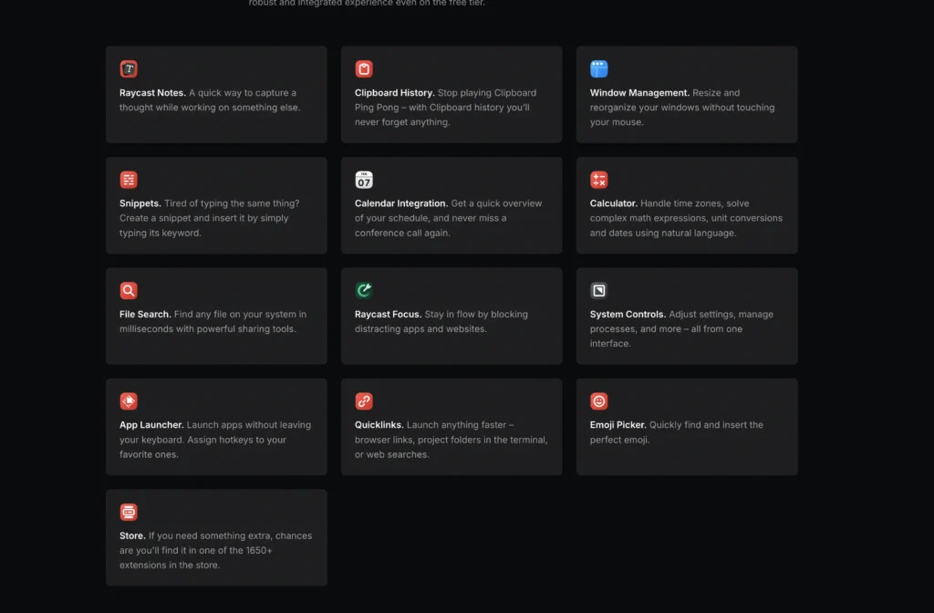Click the App Launcher icon
This screenshot has height=613, width=934.
point(129,401)
